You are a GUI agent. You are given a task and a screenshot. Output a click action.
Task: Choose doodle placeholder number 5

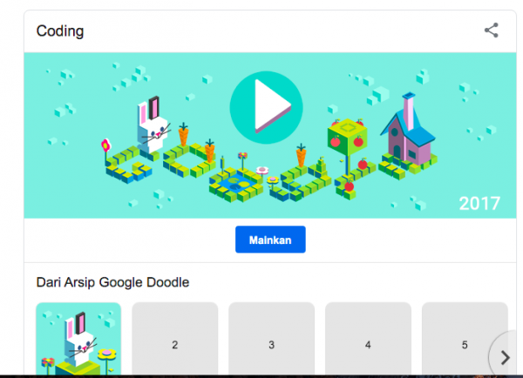pos(465,339)
